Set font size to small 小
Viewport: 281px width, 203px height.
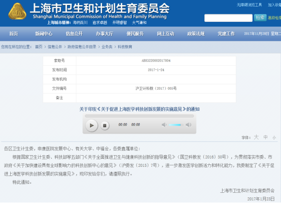274,138
